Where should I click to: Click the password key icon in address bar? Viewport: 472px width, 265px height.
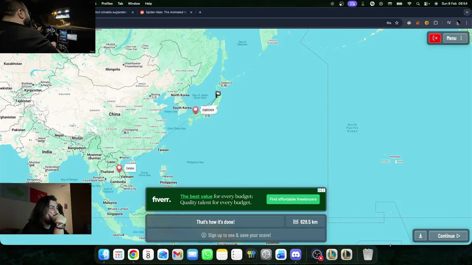[x=389, y=23]
